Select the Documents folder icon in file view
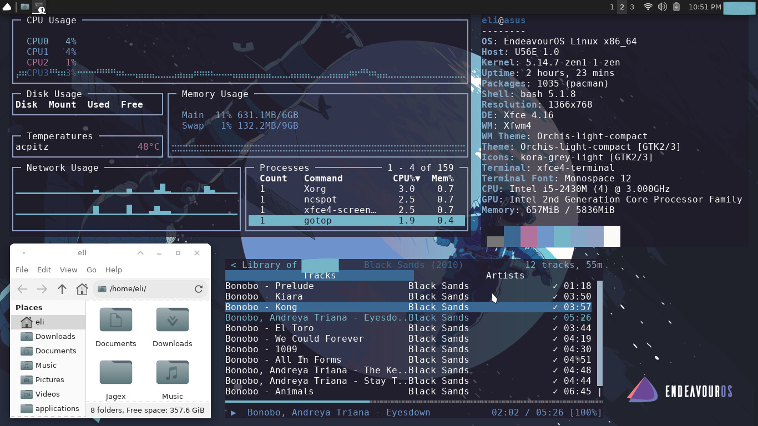Image resolution: width=758 pixels, height=426 pixels. coord(115,321)
